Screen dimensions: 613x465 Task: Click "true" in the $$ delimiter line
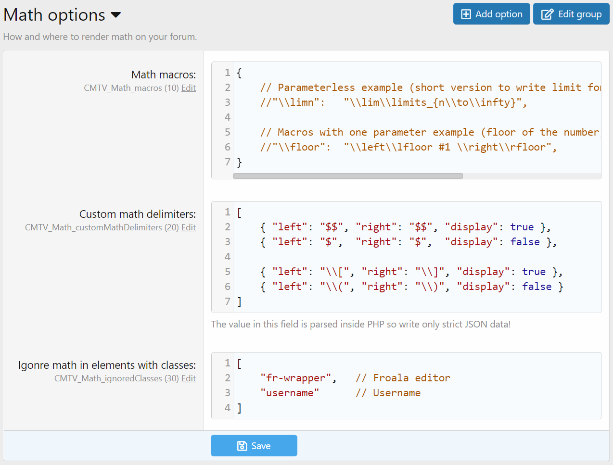point(522,227)
